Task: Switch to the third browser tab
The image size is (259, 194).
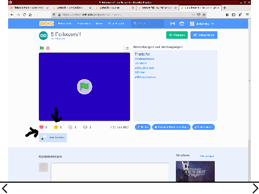Action: point(115,8)
